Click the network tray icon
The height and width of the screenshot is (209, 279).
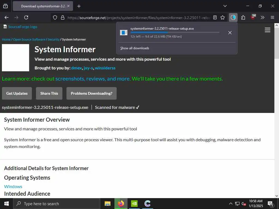click(237, 204)
